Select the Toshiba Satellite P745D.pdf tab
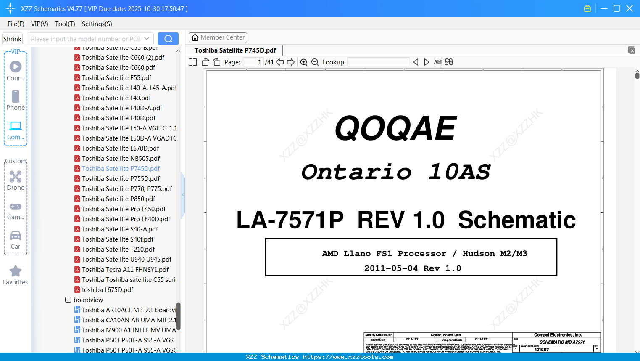The width and height of the screenshot is (640, 361). coord(235,50)
